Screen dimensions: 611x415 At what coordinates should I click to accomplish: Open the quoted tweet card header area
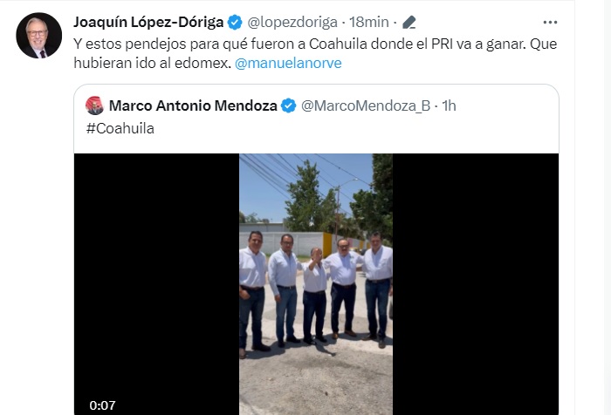(316, 117)
